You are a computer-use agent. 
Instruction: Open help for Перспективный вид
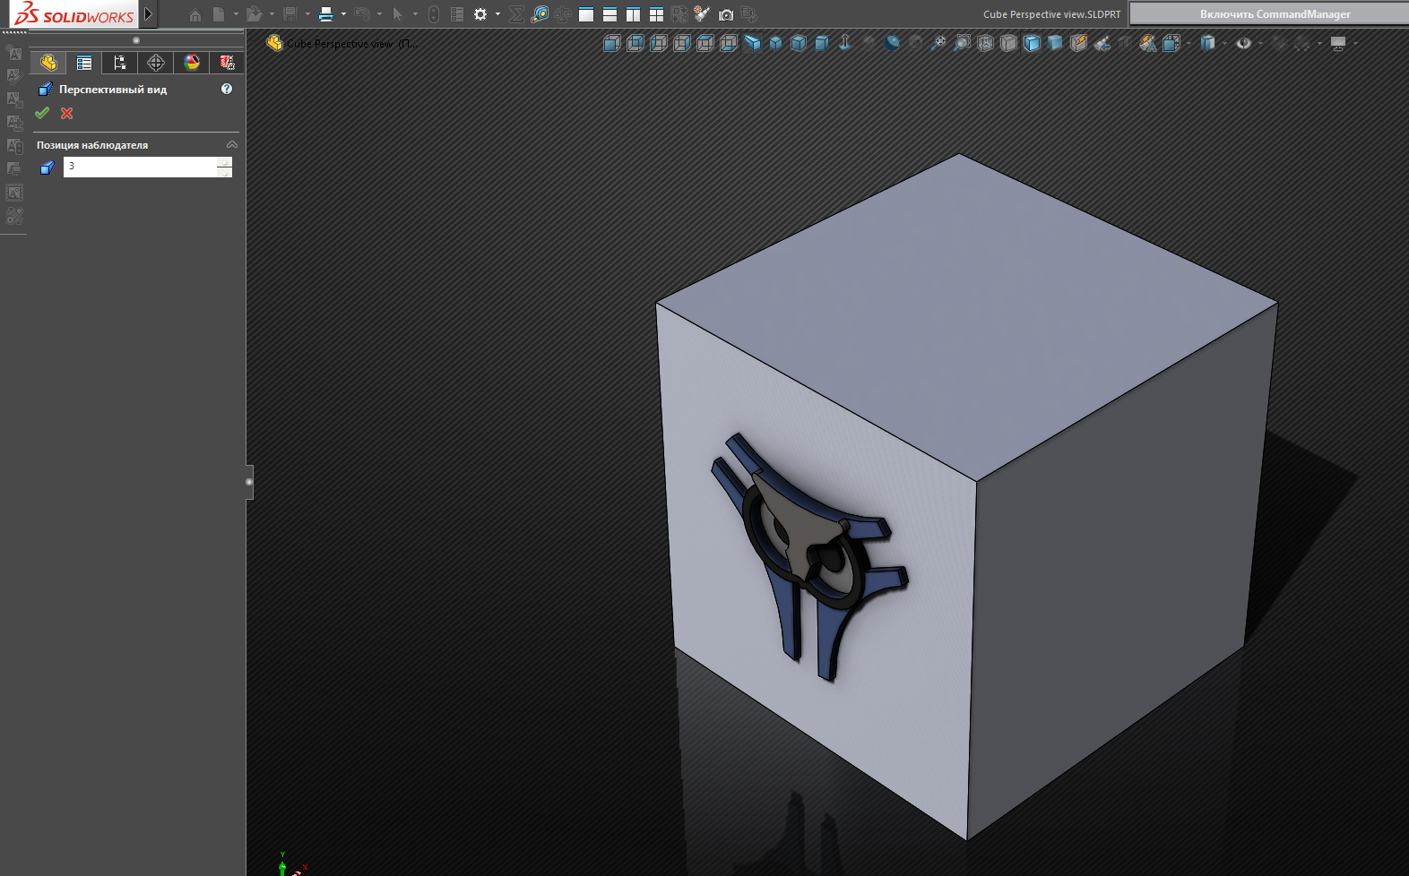(227, 89)
